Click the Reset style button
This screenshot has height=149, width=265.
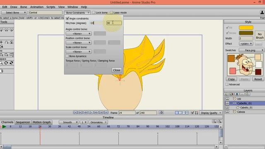[258, 79]
